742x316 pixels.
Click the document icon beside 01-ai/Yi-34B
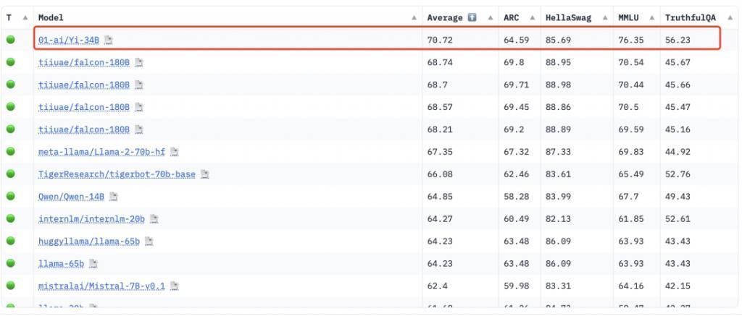tap(109, 40)
